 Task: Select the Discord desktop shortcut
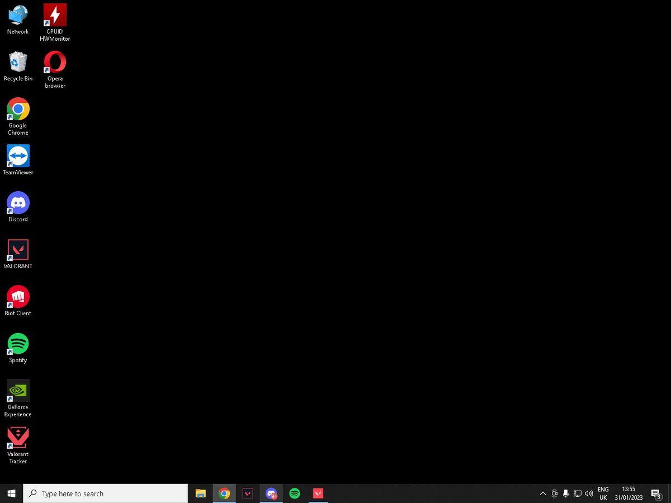(x=18, y=207)
